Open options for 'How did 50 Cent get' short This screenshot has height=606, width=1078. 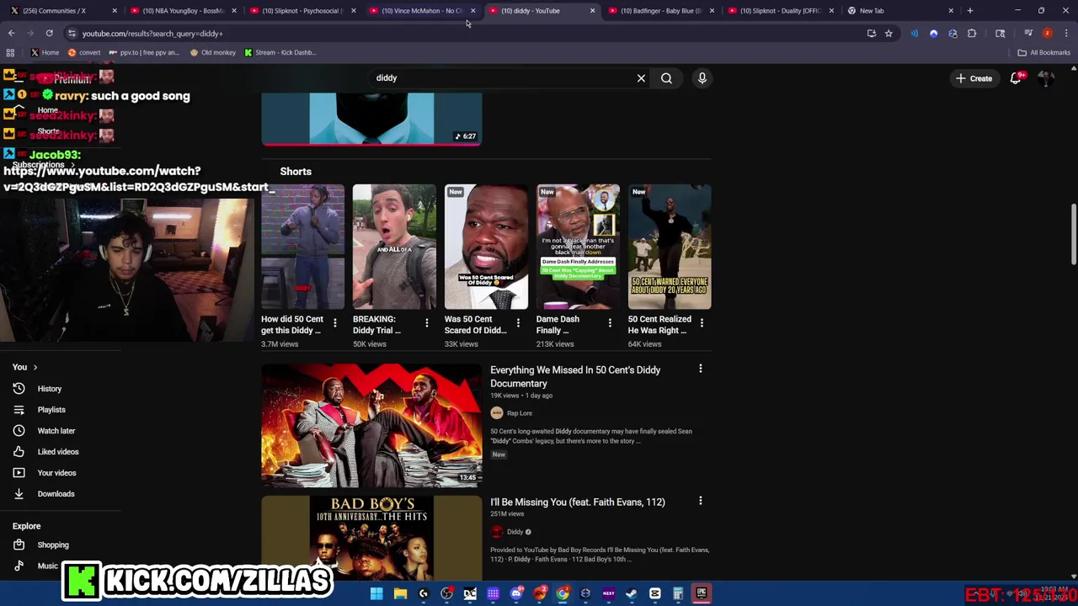click(334, 322)
